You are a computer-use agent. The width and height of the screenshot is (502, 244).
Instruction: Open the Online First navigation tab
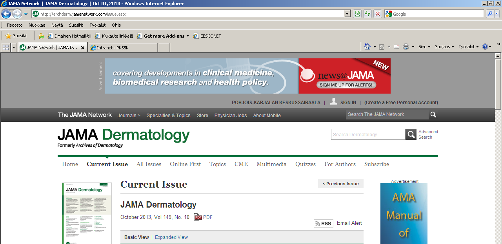point(185,164)
